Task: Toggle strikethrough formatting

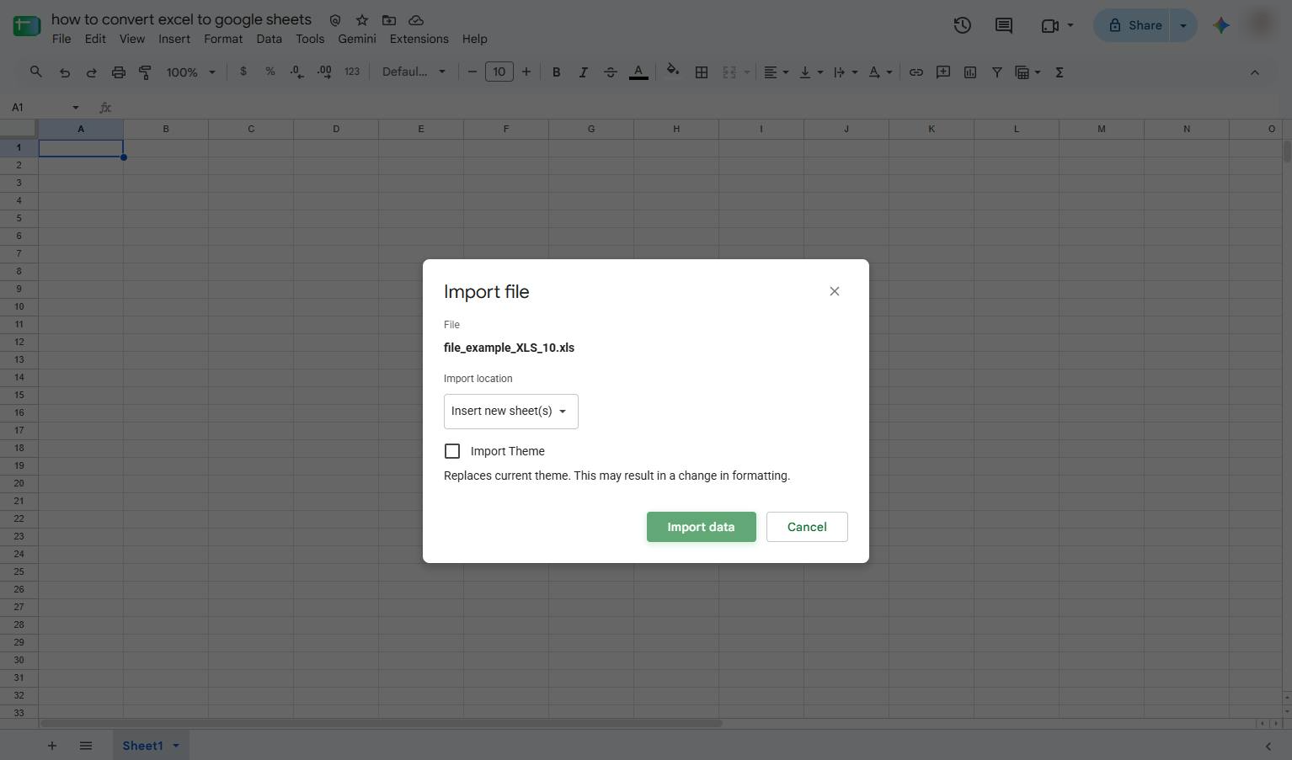Action: click(x=611, y=72)
